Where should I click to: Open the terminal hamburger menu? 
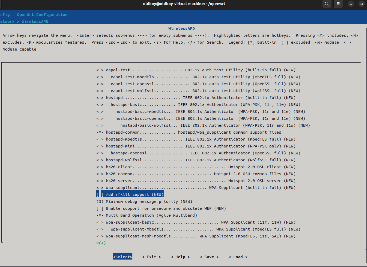338,4
